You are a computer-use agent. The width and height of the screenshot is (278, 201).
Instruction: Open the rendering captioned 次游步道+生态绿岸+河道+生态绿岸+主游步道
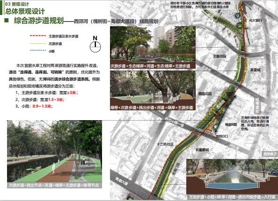(x=153, y=47)
